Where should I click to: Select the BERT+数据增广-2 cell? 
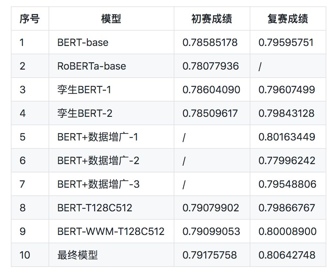[x=98, y=161]
